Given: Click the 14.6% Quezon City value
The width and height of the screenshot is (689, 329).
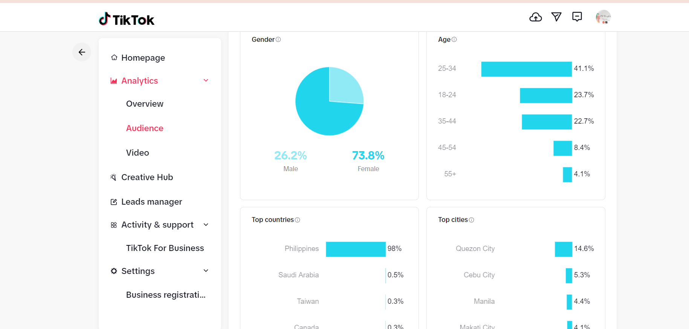Looking at the screenshot, I should [x=584, y=248].
